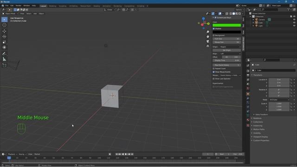
Task: Click the Set Origin button
Action: [227, 51]
